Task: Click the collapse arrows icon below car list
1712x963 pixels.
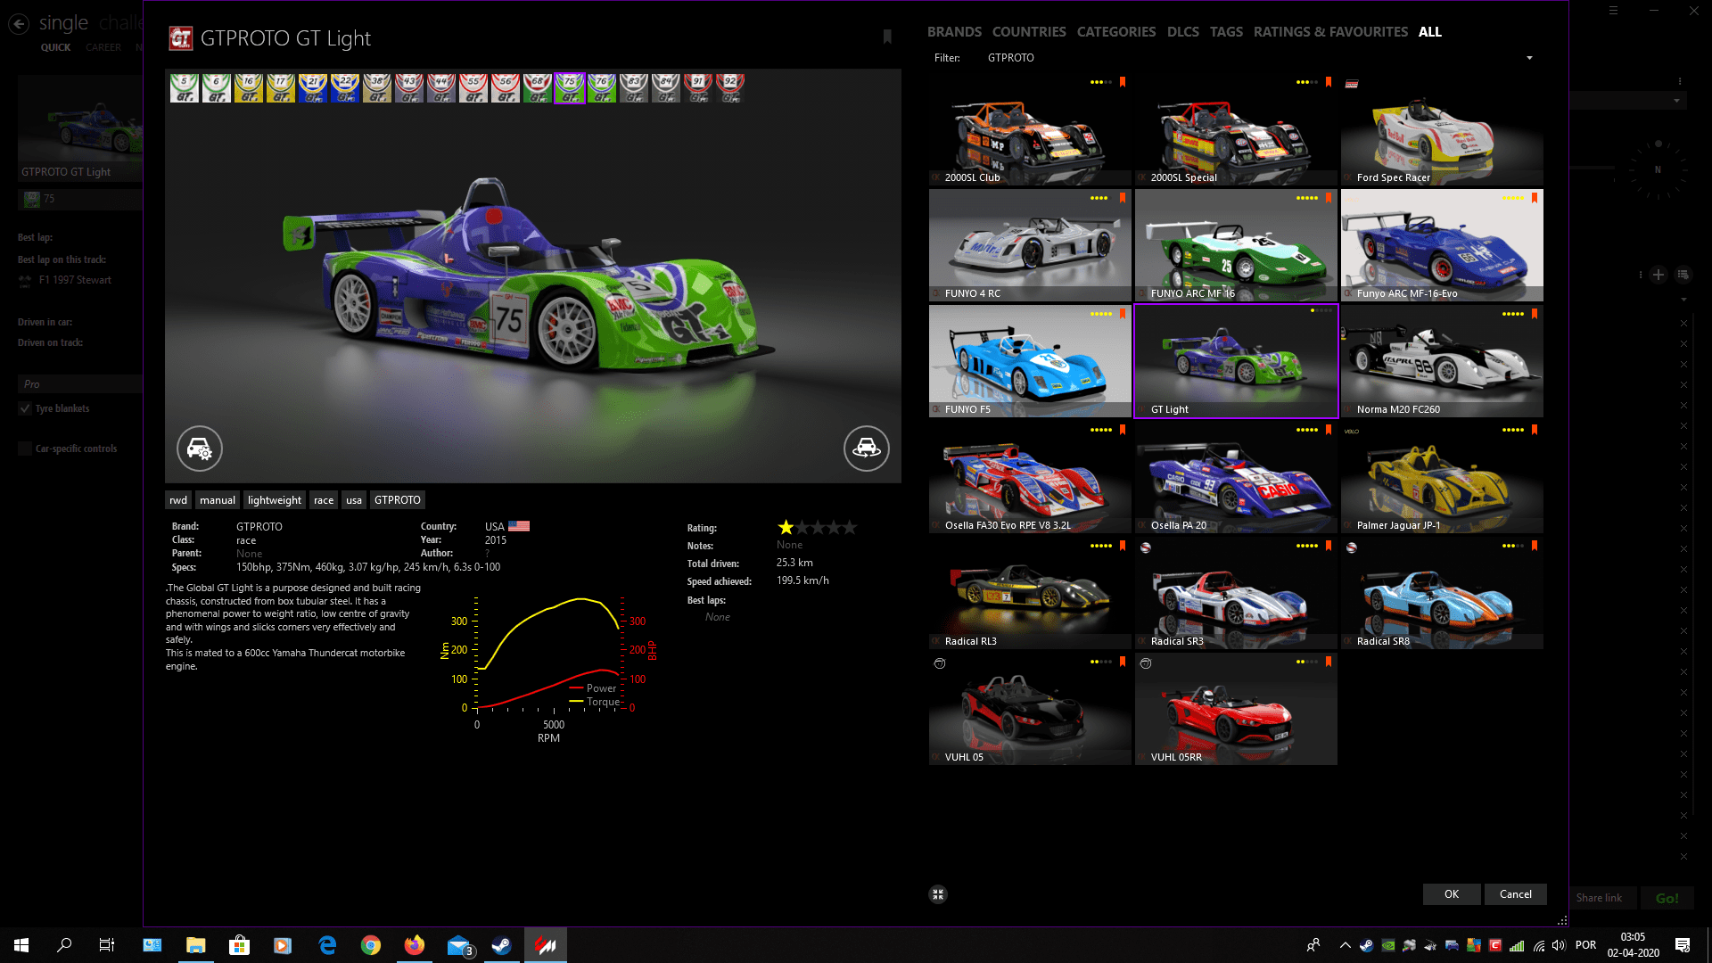Action: tap(938, 894)
